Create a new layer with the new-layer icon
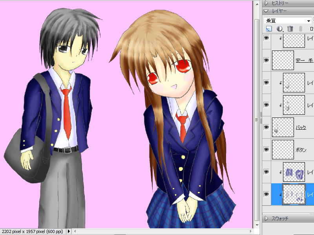 [269, 29]
